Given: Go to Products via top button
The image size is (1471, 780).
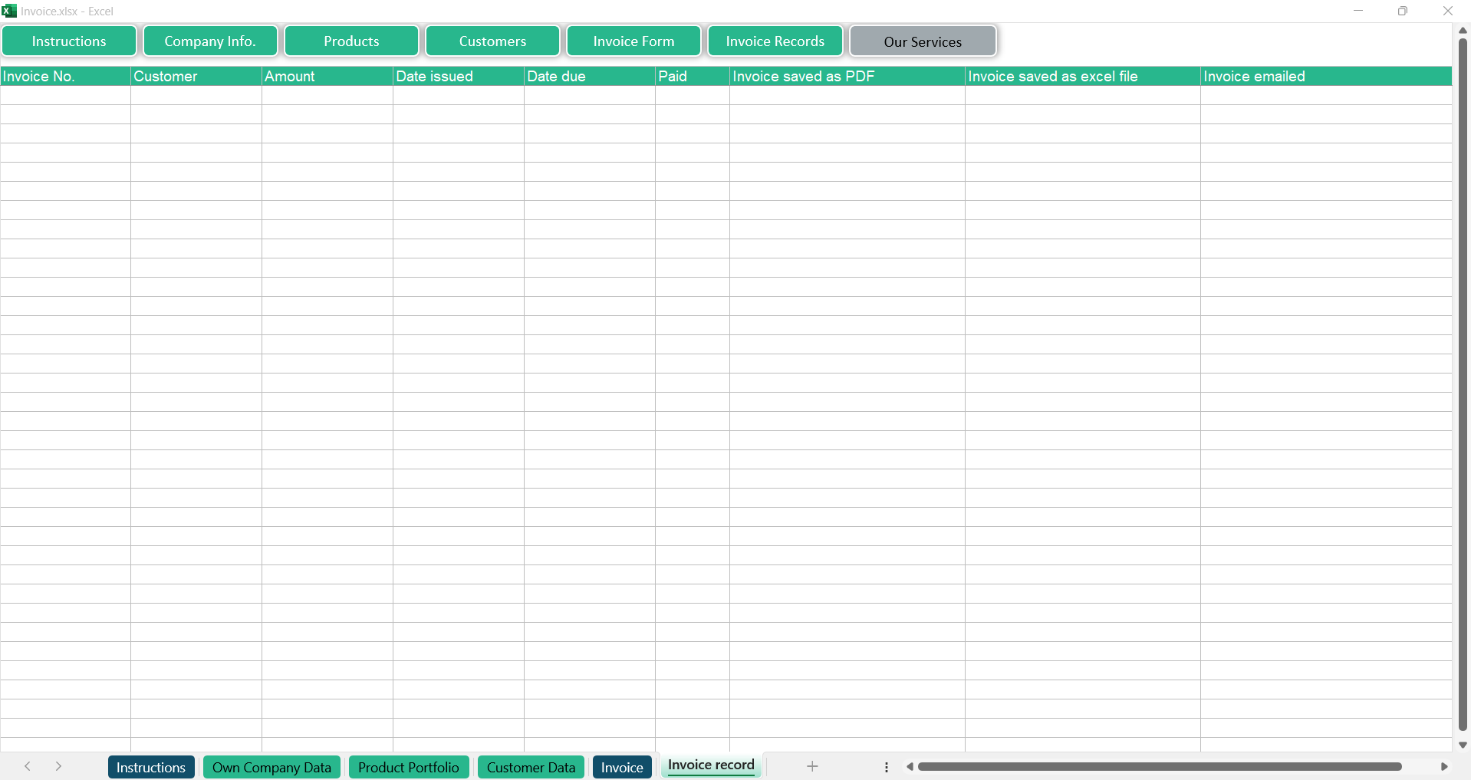Looking at the screenshot, I should click(x=351, y=41).
